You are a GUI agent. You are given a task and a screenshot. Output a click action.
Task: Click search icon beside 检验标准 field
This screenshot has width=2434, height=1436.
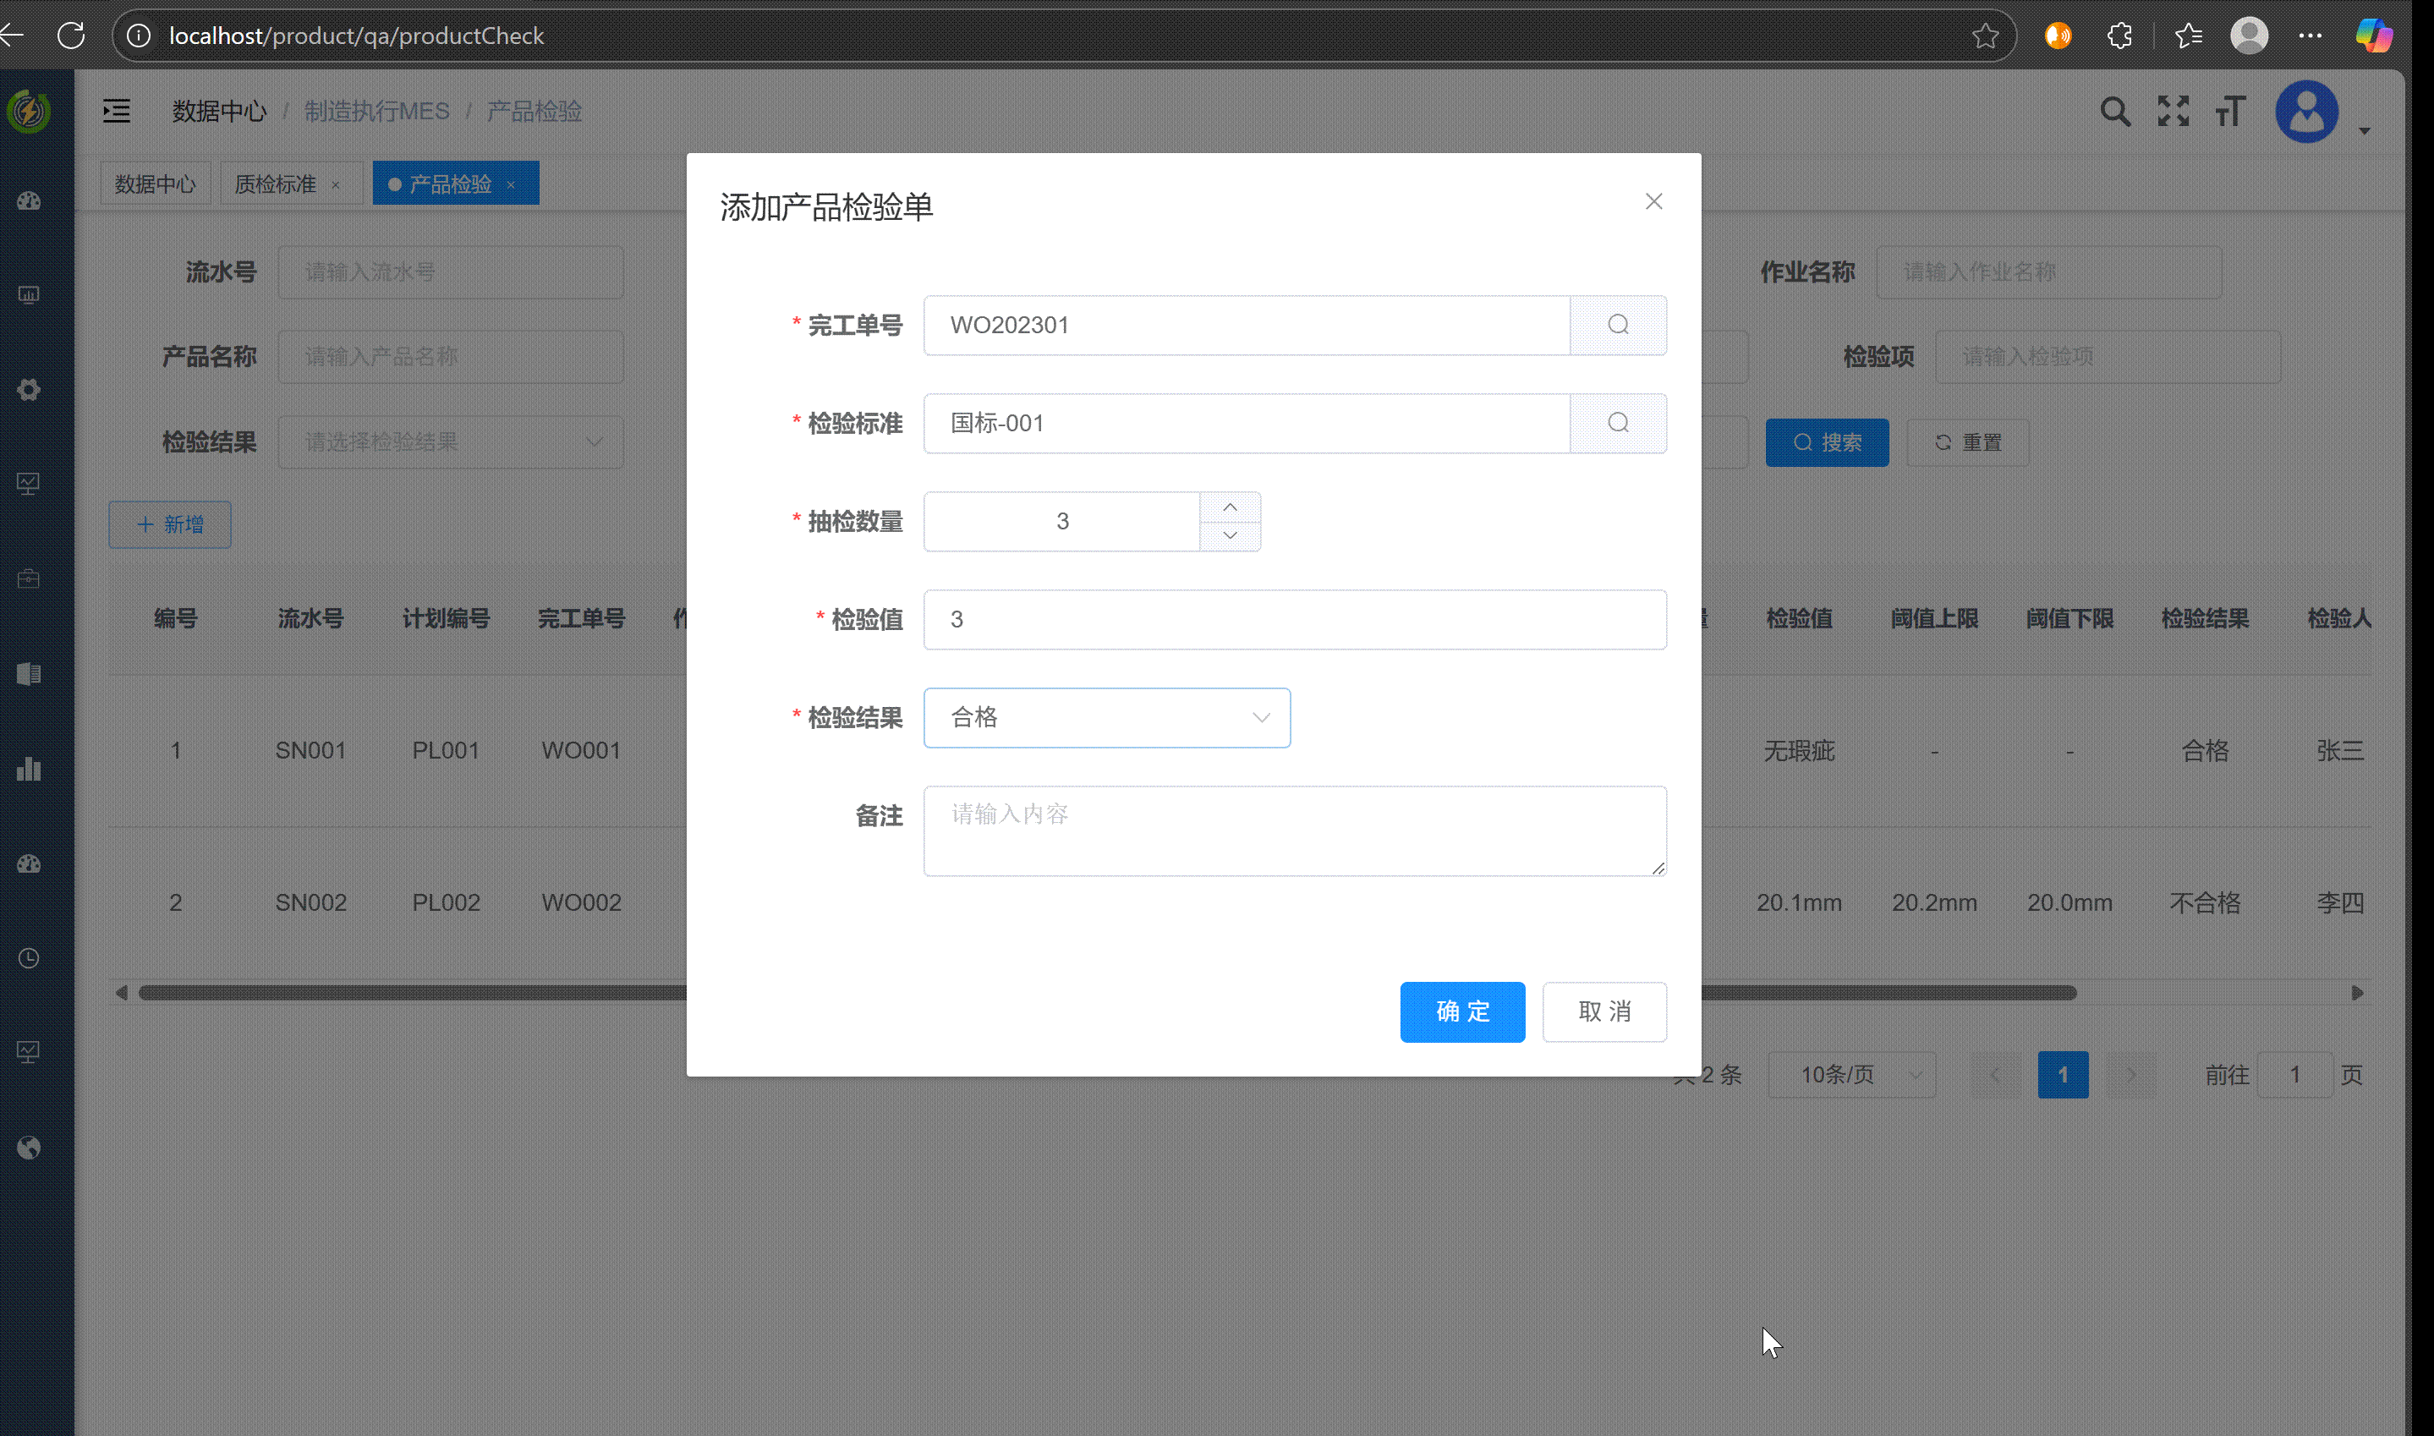pyautogui.click(x=1618, y=423)
